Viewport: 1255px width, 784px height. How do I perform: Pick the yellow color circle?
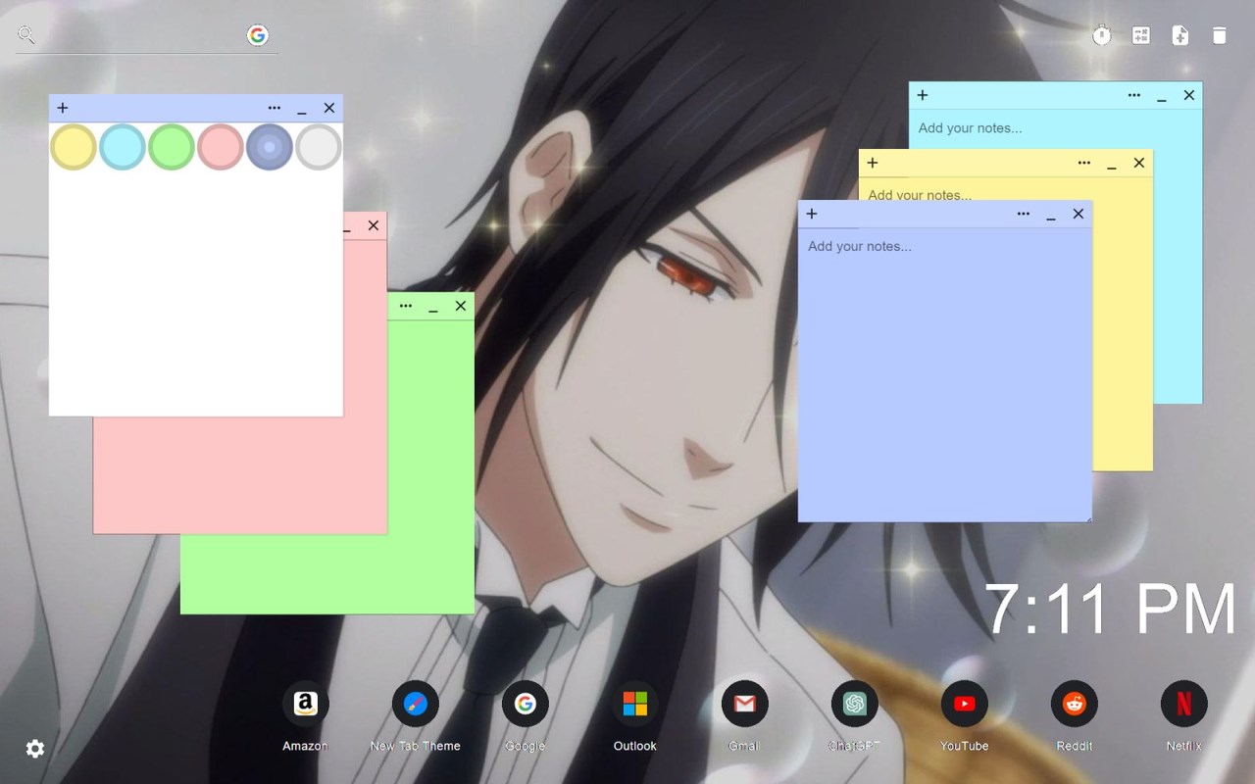point(74,147)
